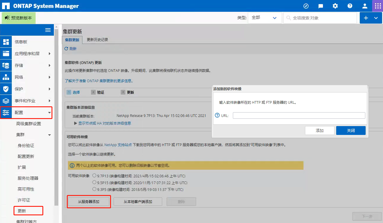Select the 集群更新 tab
This screenshot has width=383, height=223.
(72, 39)
